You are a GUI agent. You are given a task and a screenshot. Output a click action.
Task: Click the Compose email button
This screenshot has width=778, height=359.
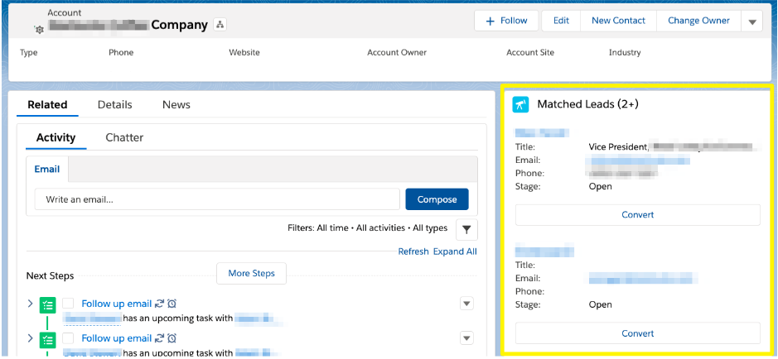(437, 199)
